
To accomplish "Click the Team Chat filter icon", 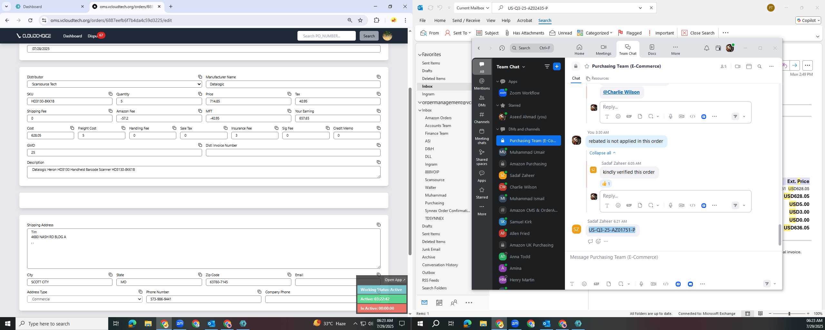I will point(547,66).
